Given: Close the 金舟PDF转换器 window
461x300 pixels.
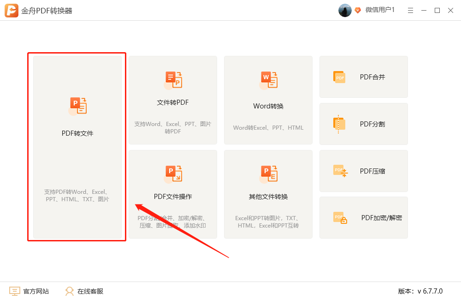Looking at the screenshot, I should pos(450,11).
